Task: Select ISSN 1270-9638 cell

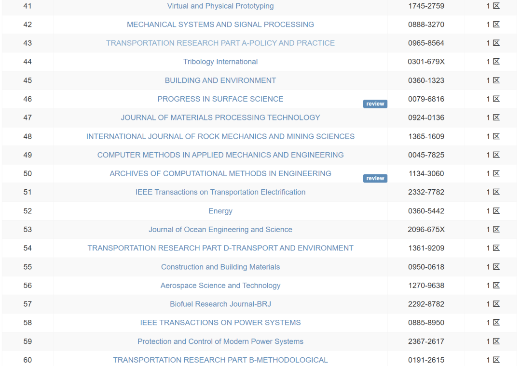Action: point(426,286)
